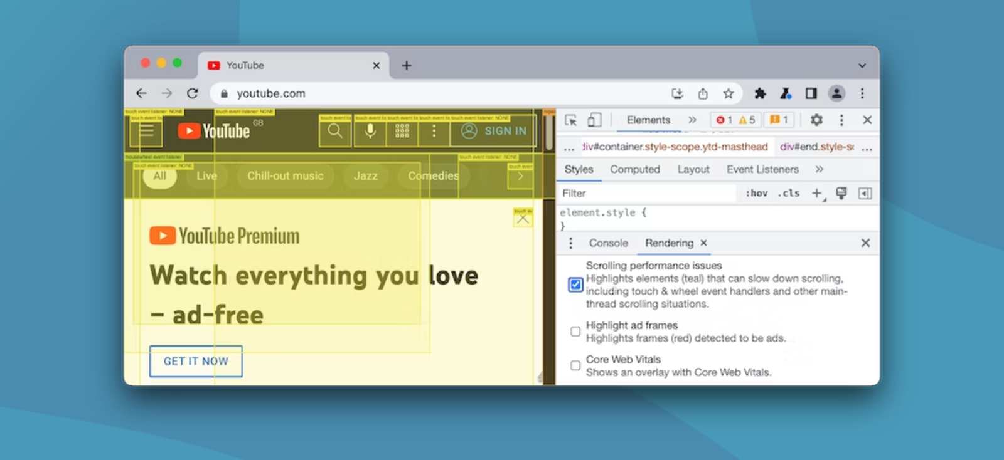Toggle the .cls class editor

pyautogui.click(x=789, y=193)
